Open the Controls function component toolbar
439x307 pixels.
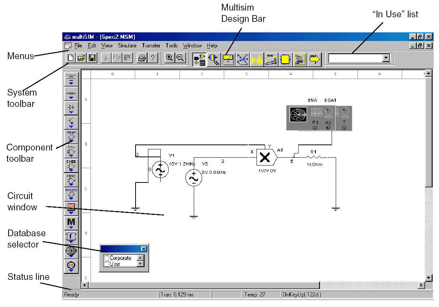(71, 237)
